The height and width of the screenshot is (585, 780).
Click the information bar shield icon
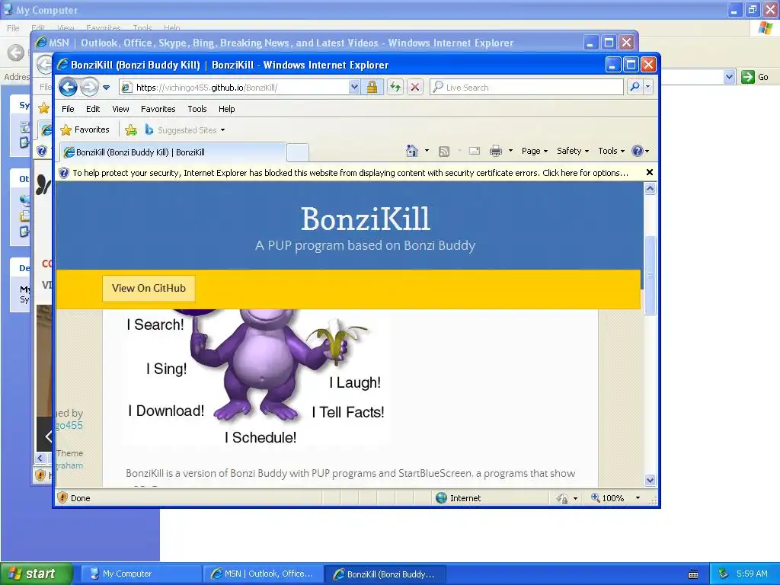64,173
